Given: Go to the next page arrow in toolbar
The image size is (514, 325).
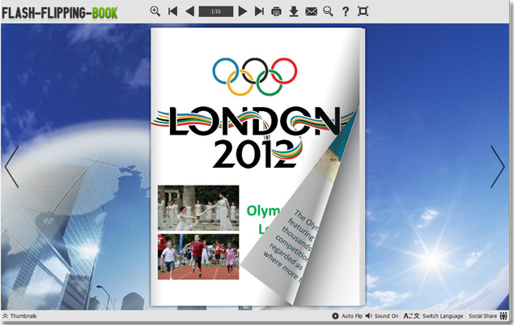Looking at the screenshot, I should click(x=243, y=11).
